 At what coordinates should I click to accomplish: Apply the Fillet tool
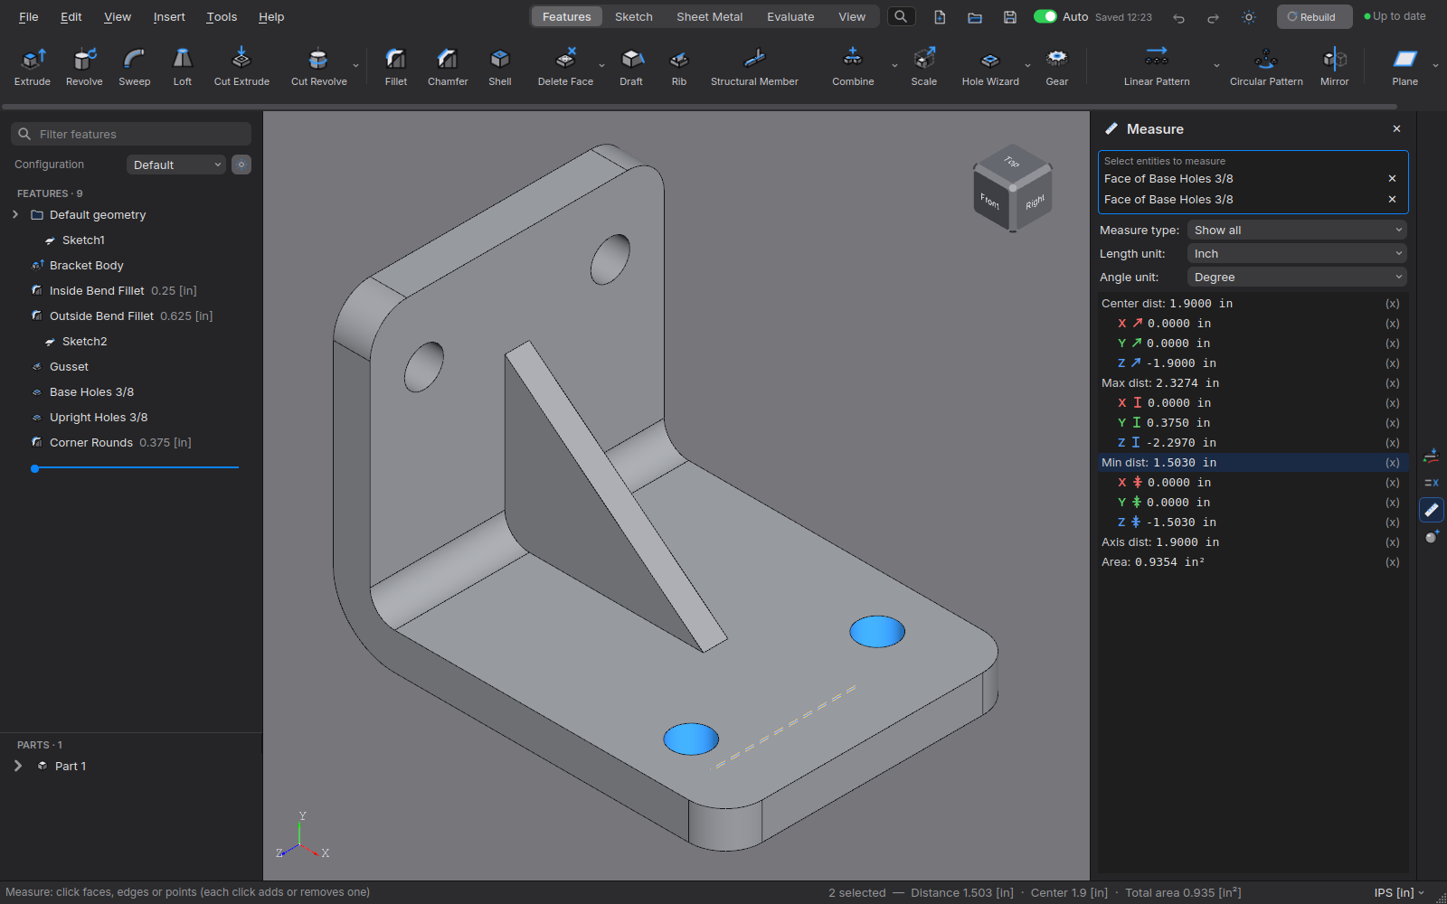click(396, 68)
